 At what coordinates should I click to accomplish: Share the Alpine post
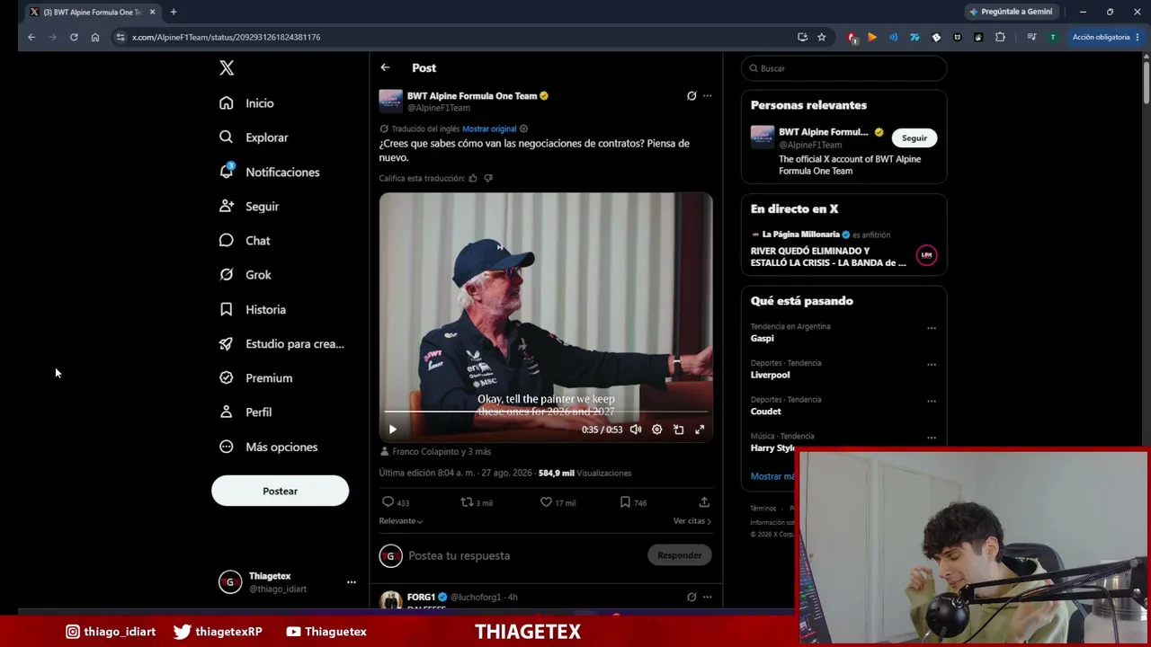(704, 502)
